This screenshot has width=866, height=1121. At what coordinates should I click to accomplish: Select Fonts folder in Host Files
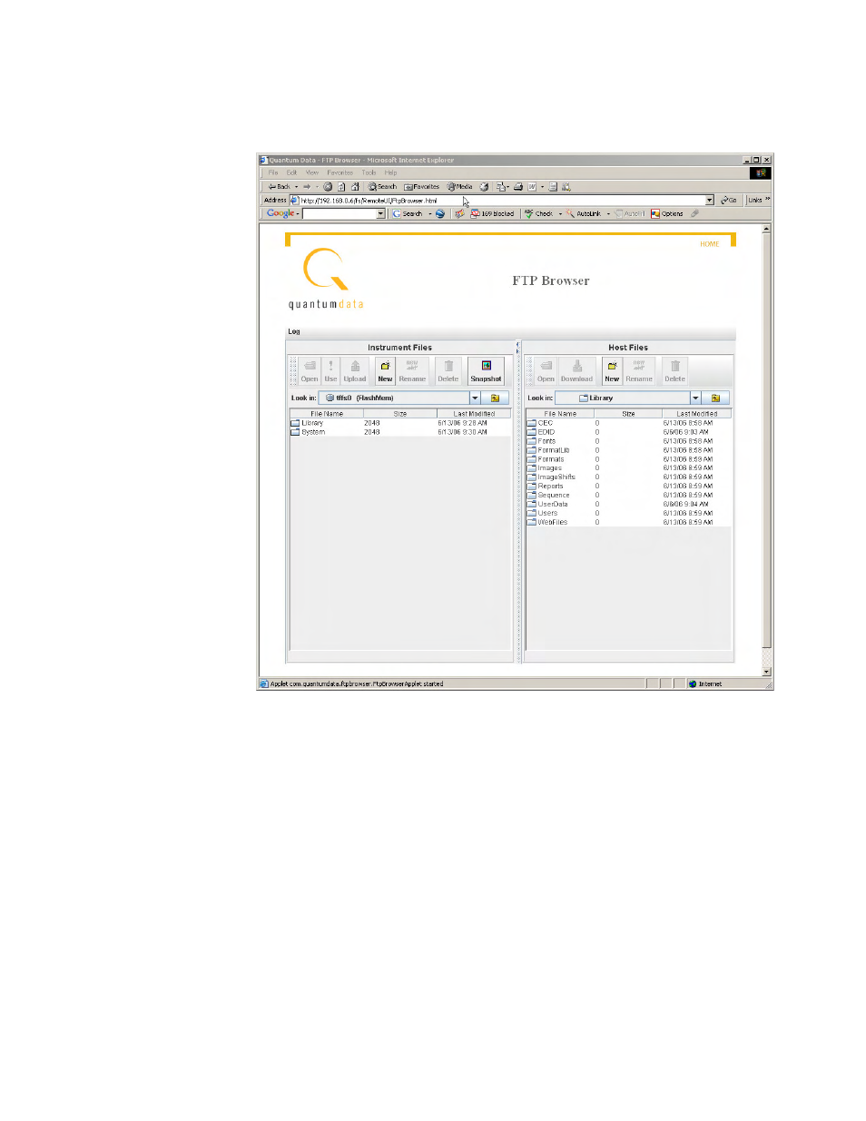pyautogui.click(x=629, y=441)
